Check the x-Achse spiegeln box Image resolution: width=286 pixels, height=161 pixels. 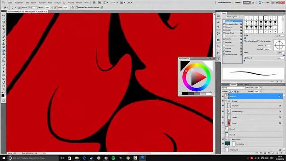245,41
